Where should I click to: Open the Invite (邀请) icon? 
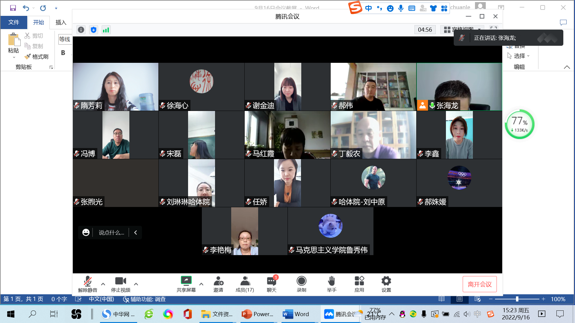coord(218,281)
